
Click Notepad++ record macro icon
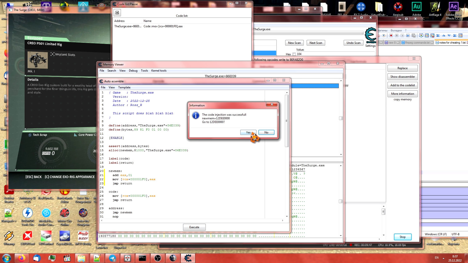391,36
